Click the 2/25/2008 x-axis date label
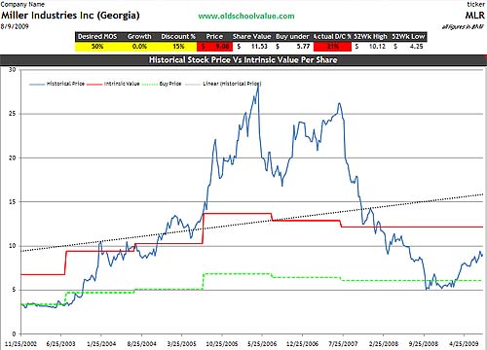This screenshot has height=350, width=487. tap(384, 344)
